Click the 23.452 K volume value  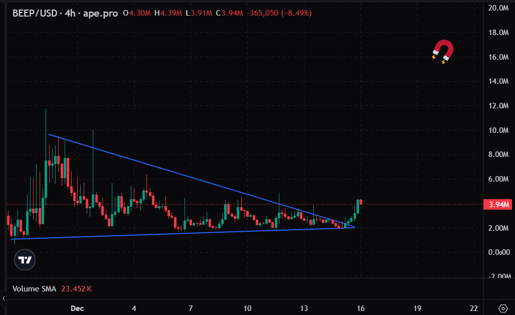[76, 289]
